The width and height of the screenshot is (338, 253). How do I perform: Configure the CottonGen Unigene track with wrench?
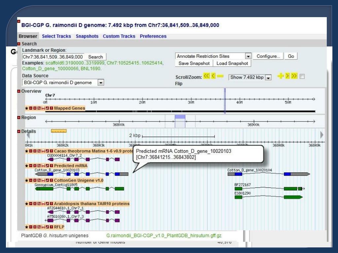pyautogui.click(x=47, y=181)
